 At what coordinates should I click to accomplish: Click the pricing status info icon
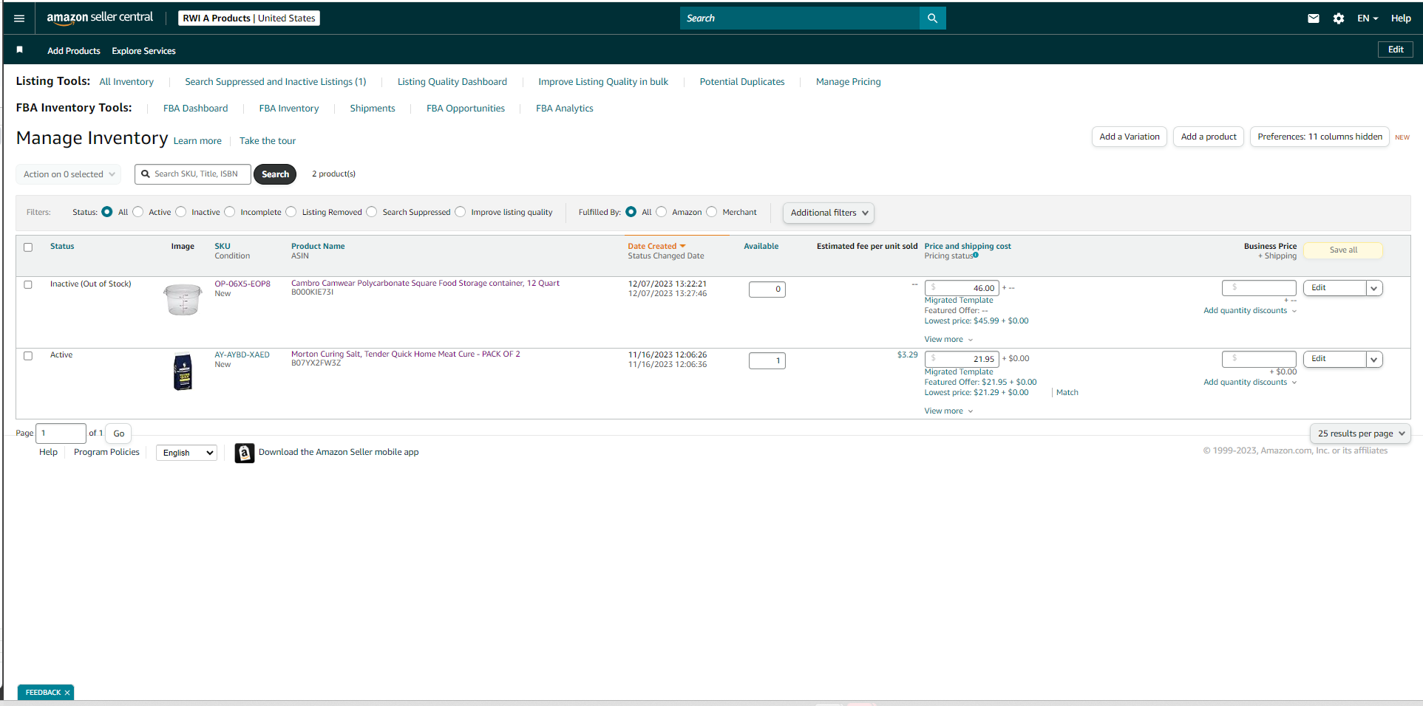(x=976, y=256)
